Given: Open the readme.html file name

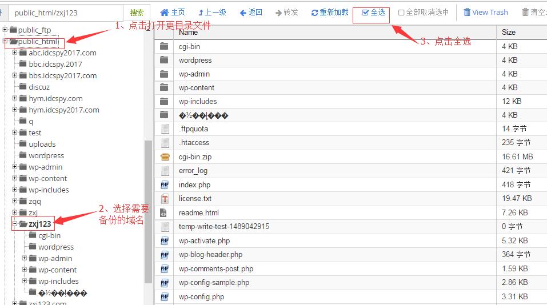Looking at the screenshot, I should click(x=199, y=212).
